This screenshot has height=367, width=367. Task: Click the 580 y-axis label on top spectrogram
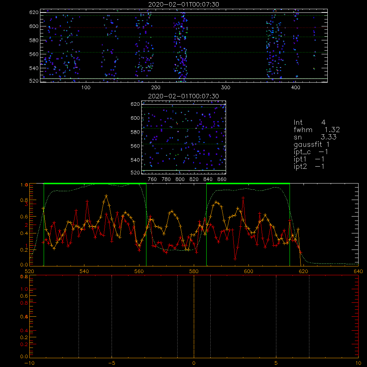click(34, 40)
